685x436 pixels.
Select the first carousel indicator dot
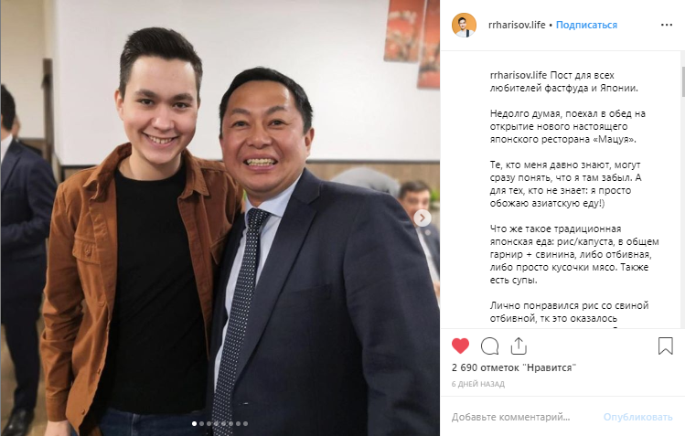(195, 424)
